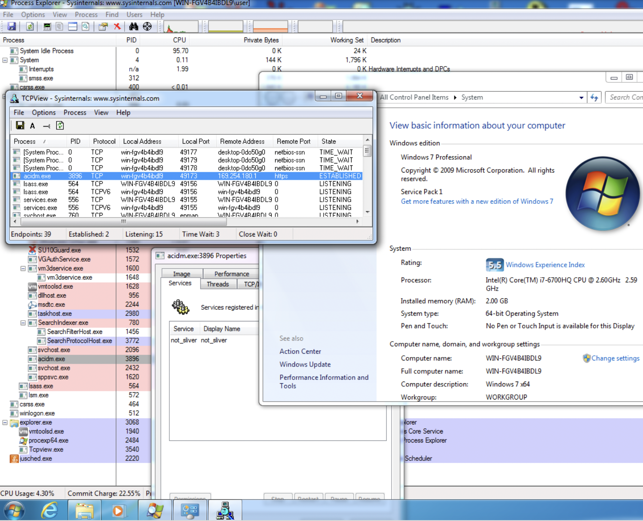Click the Windows Start orb

point(14,510)
